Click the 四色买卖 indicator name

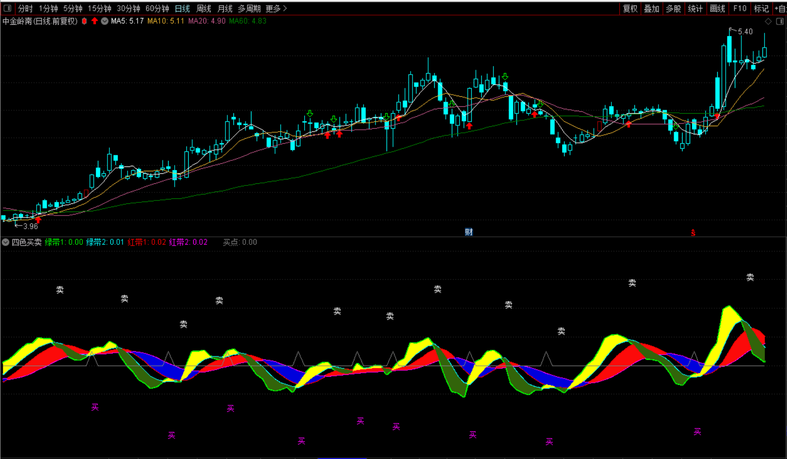pyautogui.click(x=27, y=242)
